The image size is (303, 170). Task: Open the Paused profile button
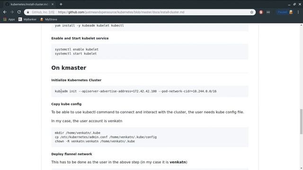pos(285,12)
